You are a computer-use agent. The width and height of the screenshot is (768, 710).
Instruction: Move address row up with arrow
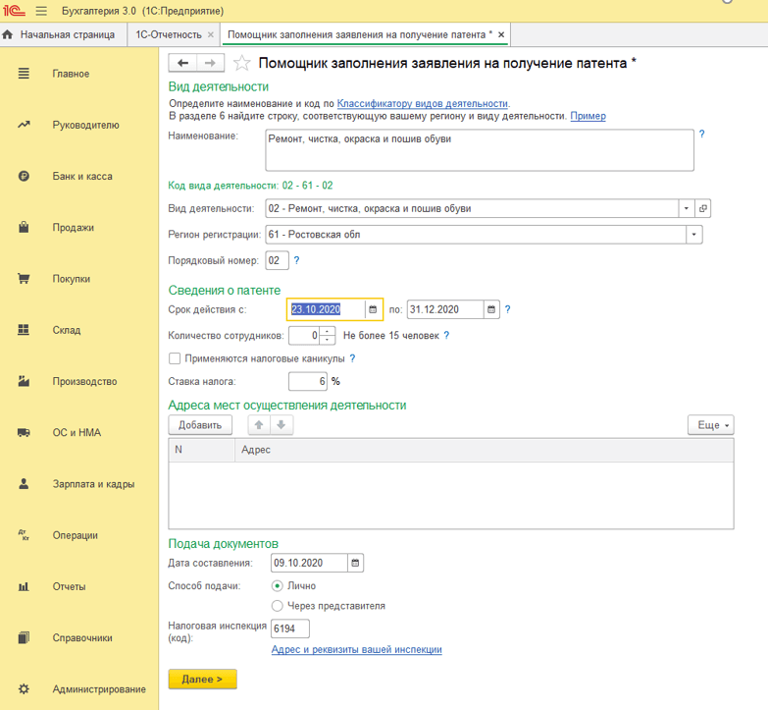tap(260, 425)
